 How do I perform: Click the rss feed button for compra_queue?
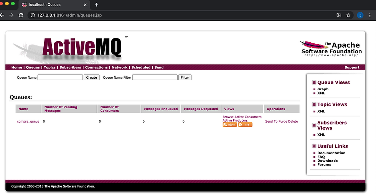(245, 124)
